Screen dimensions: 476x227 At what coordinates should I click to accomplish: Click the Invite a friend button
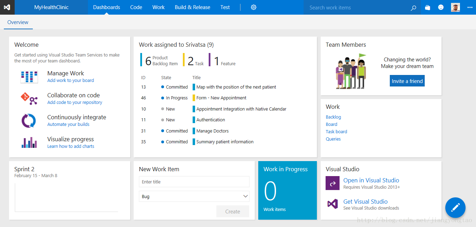(x=407, y=81)
